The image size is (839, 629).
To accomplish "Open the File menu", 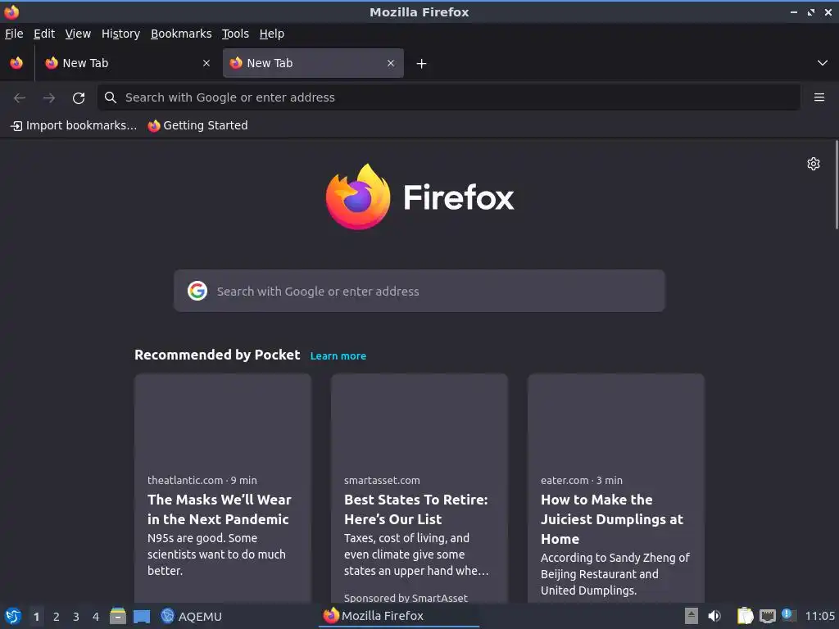I will 14,34.
